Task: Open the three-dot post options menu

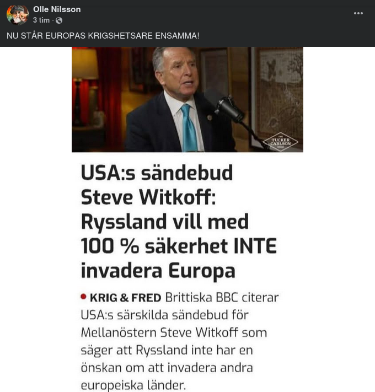Action: pos(358,13)
